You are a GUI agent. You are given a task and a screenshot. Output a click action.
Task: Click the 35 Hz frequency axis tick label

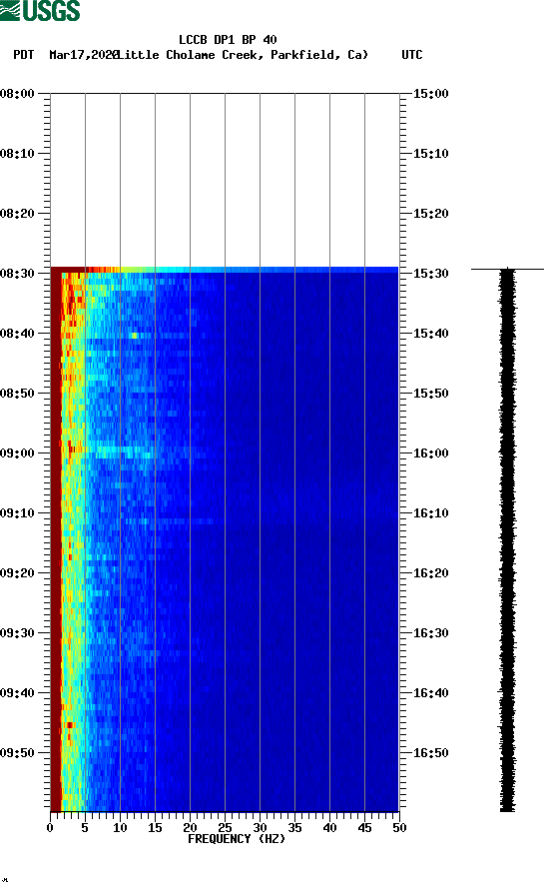coord(294,828)
